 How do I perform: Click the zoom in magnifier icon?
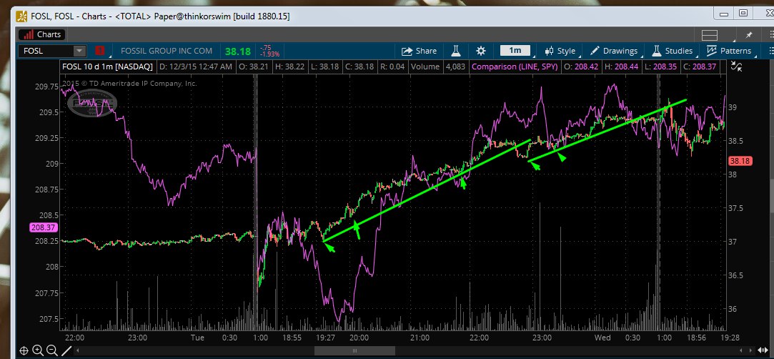click(37, 351)
